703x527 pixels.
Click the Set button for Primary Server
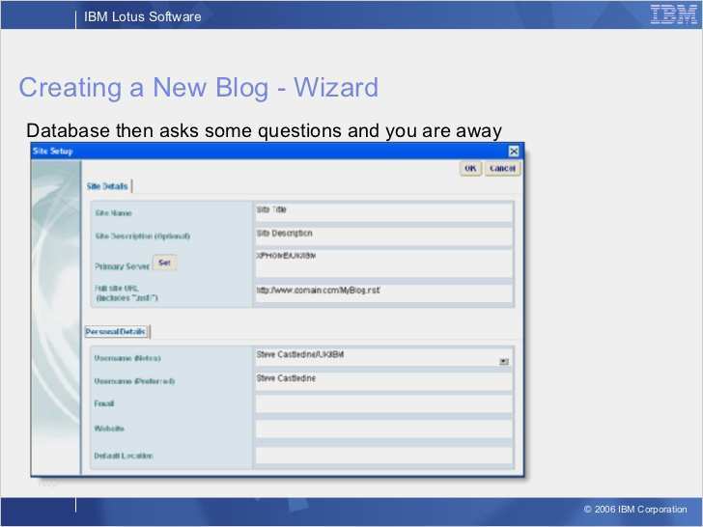(164, 263)
